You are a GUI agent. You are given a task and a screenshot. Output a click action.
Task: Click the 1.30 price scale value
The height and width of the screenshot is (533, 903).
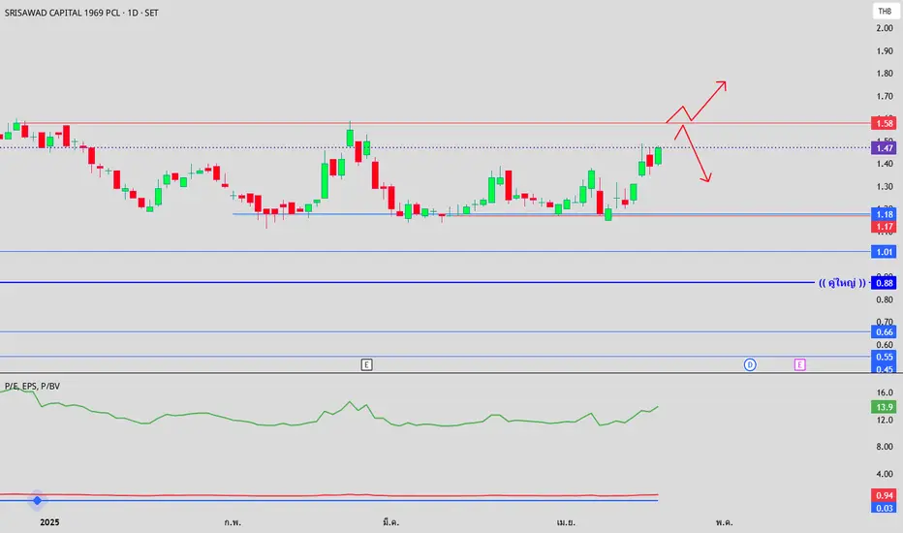point(885,187)
